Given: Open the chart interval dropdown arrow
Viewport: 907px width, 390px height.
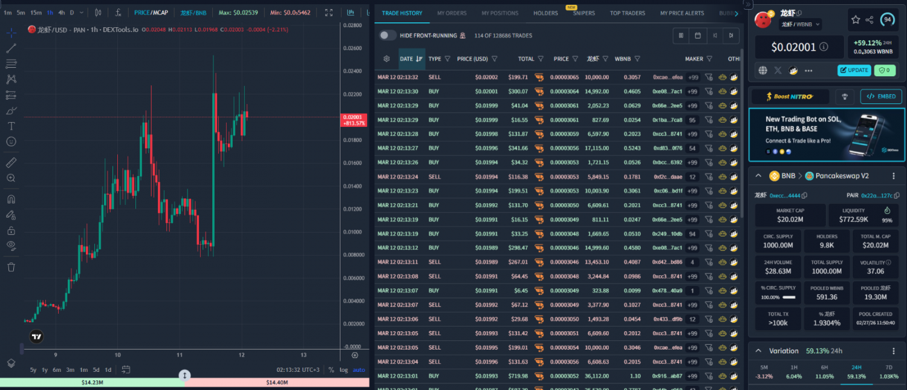Looking at the screenshot, I should pos(82,12).
